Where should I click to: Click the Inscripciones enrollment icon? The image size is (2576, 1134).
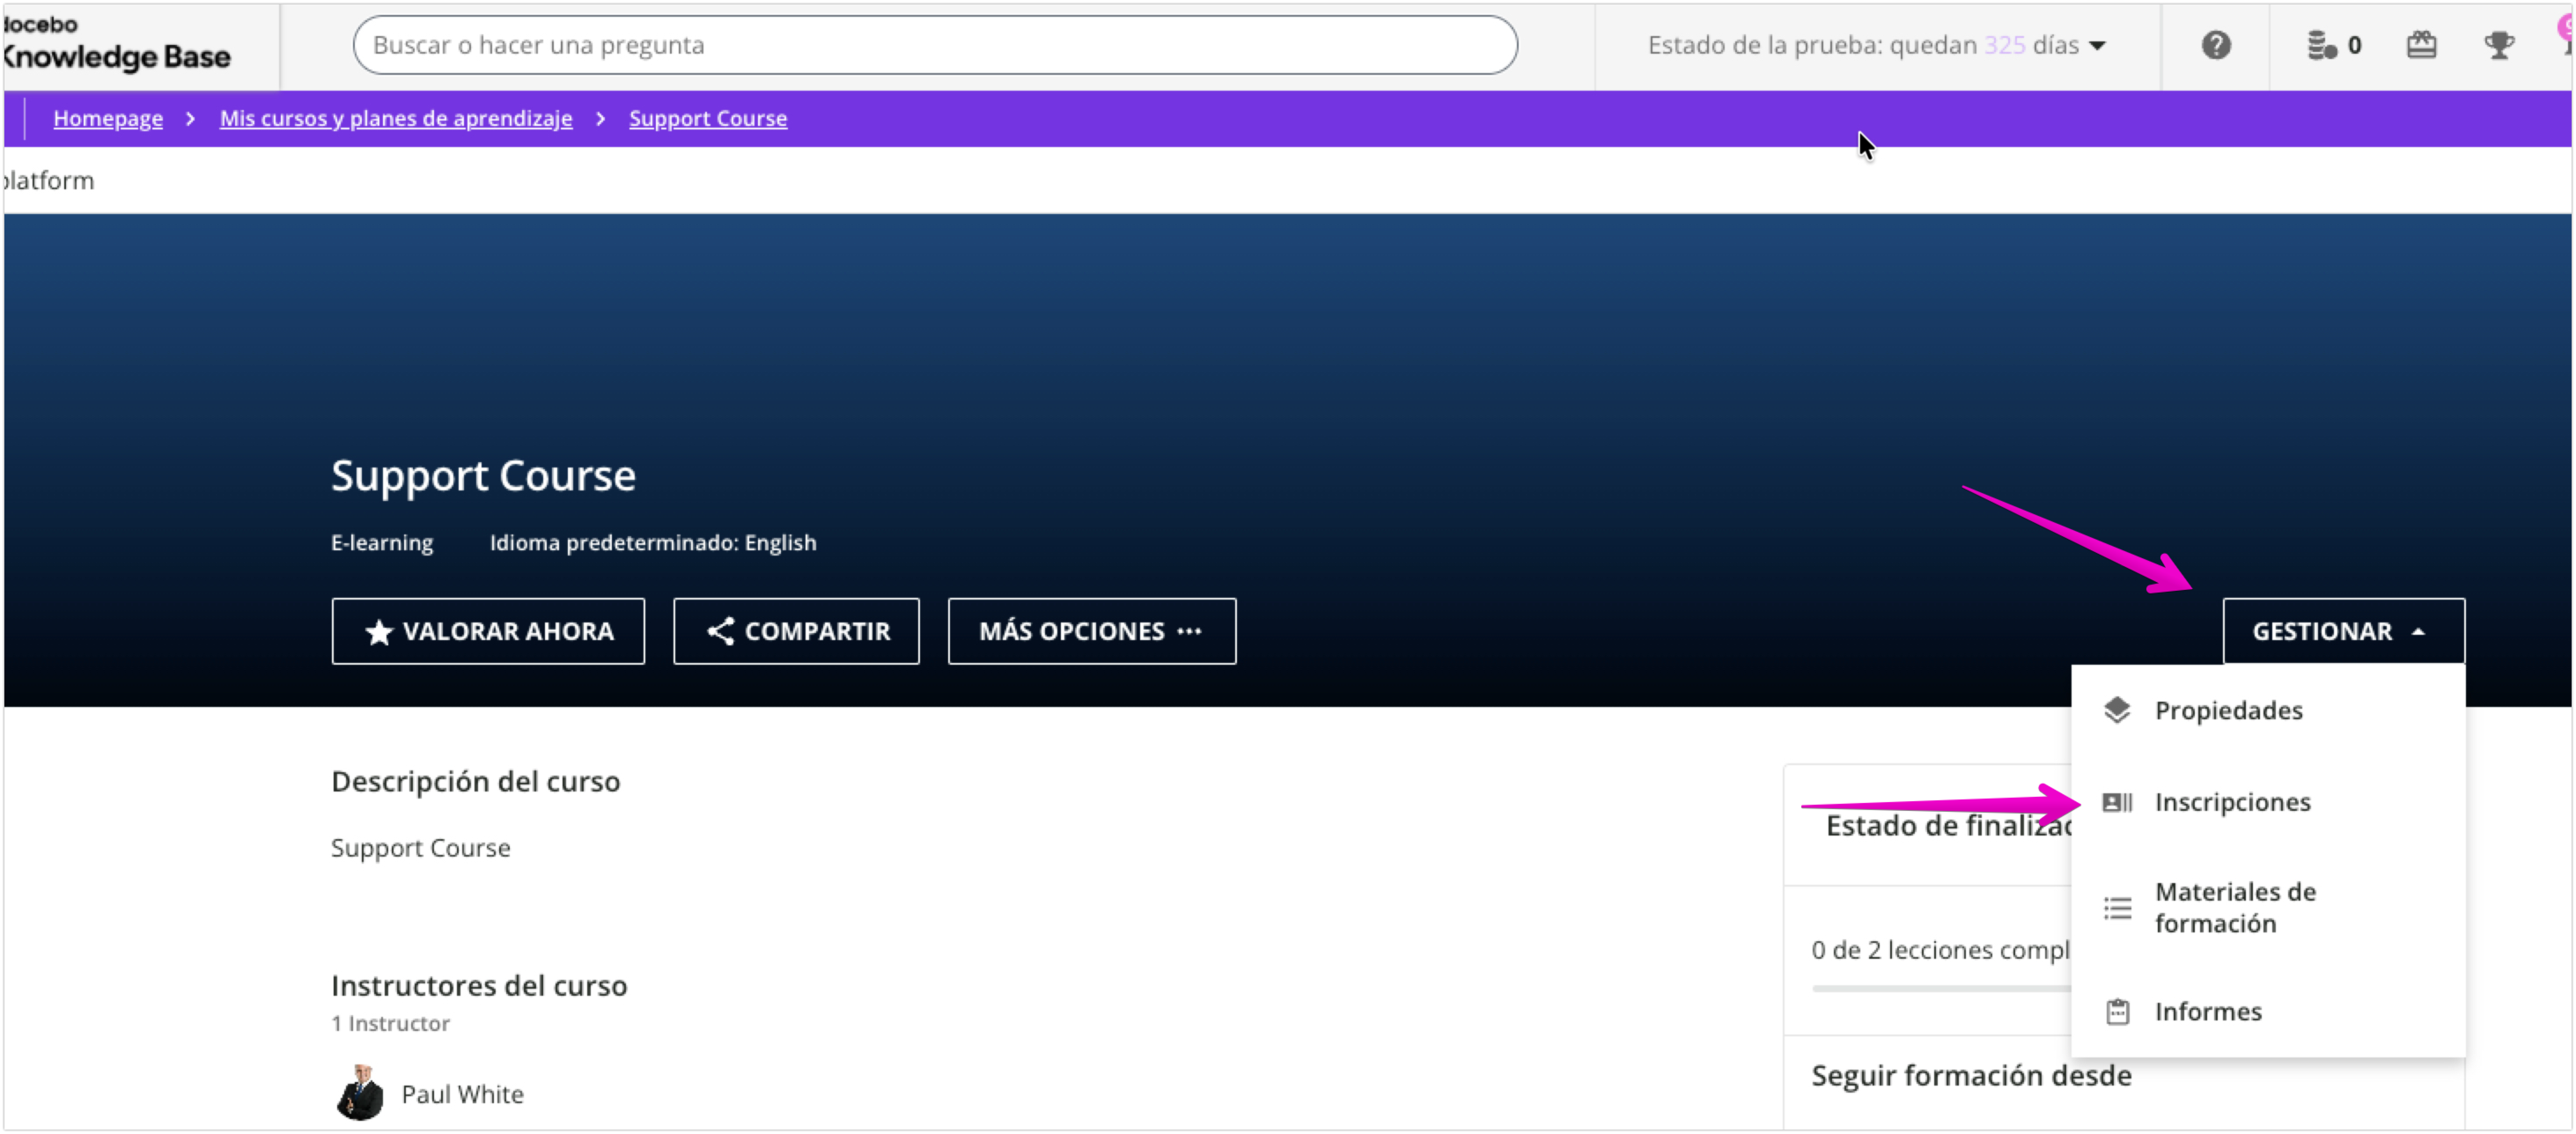2116,802
